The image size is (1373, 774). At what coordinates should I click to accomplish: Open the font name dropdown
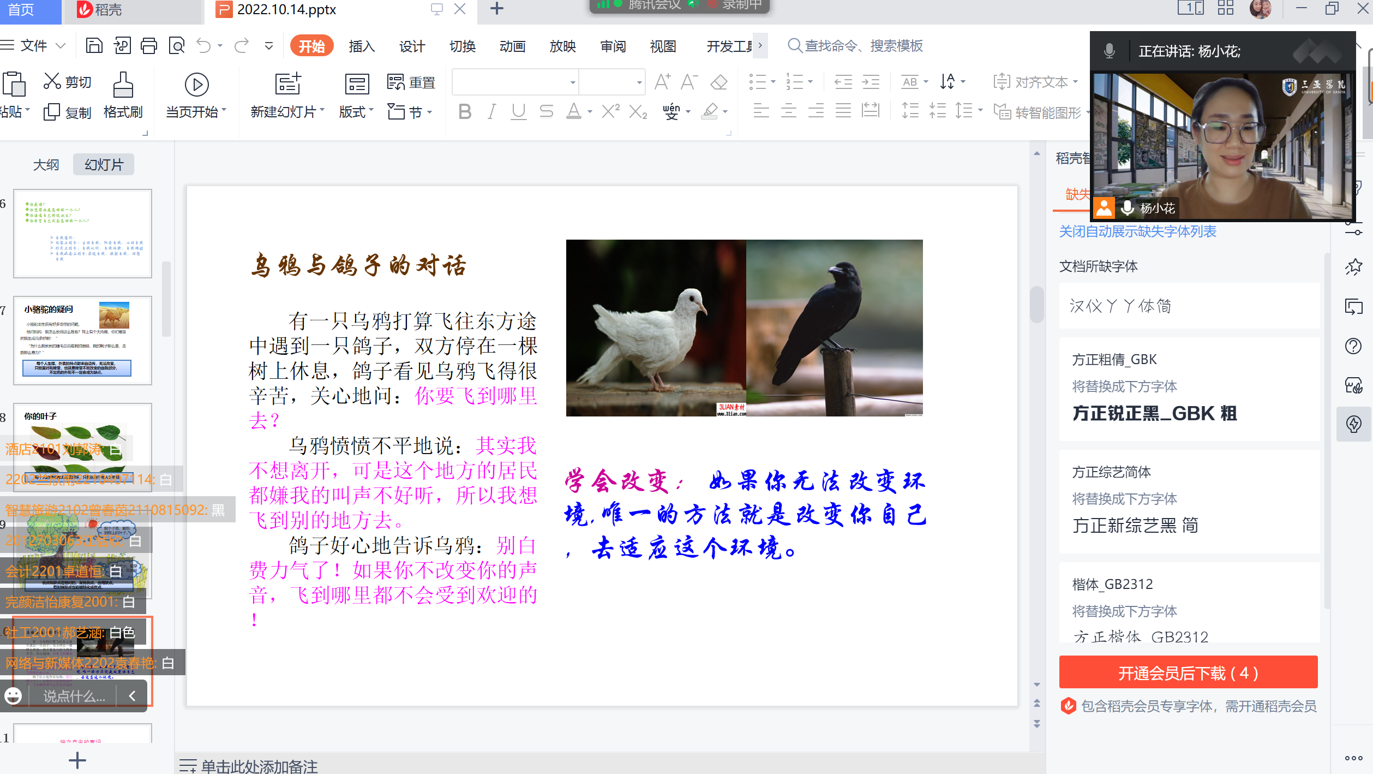[572, 83]
